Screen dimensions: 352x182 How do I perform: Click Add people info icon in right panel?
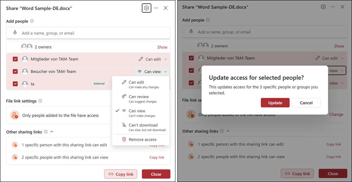pyautogui.click(x=208, y=20)
